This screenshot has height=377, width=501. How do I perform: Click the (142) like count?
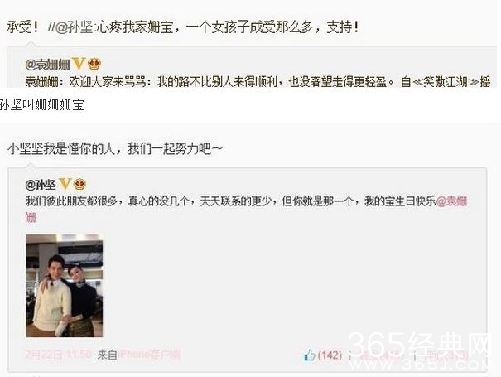pyautogui.click(x=330, y=355)
